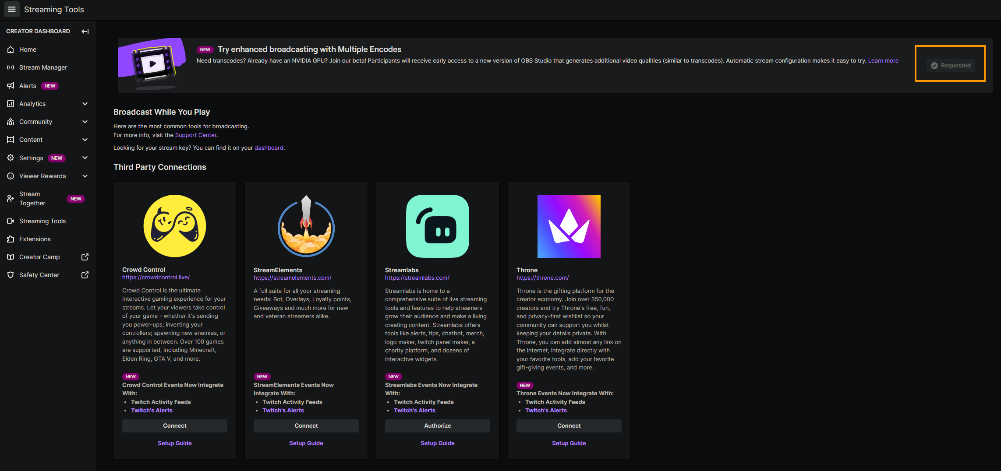
Task: Click the Creator Camp book icon
Action: click(11, 257)
